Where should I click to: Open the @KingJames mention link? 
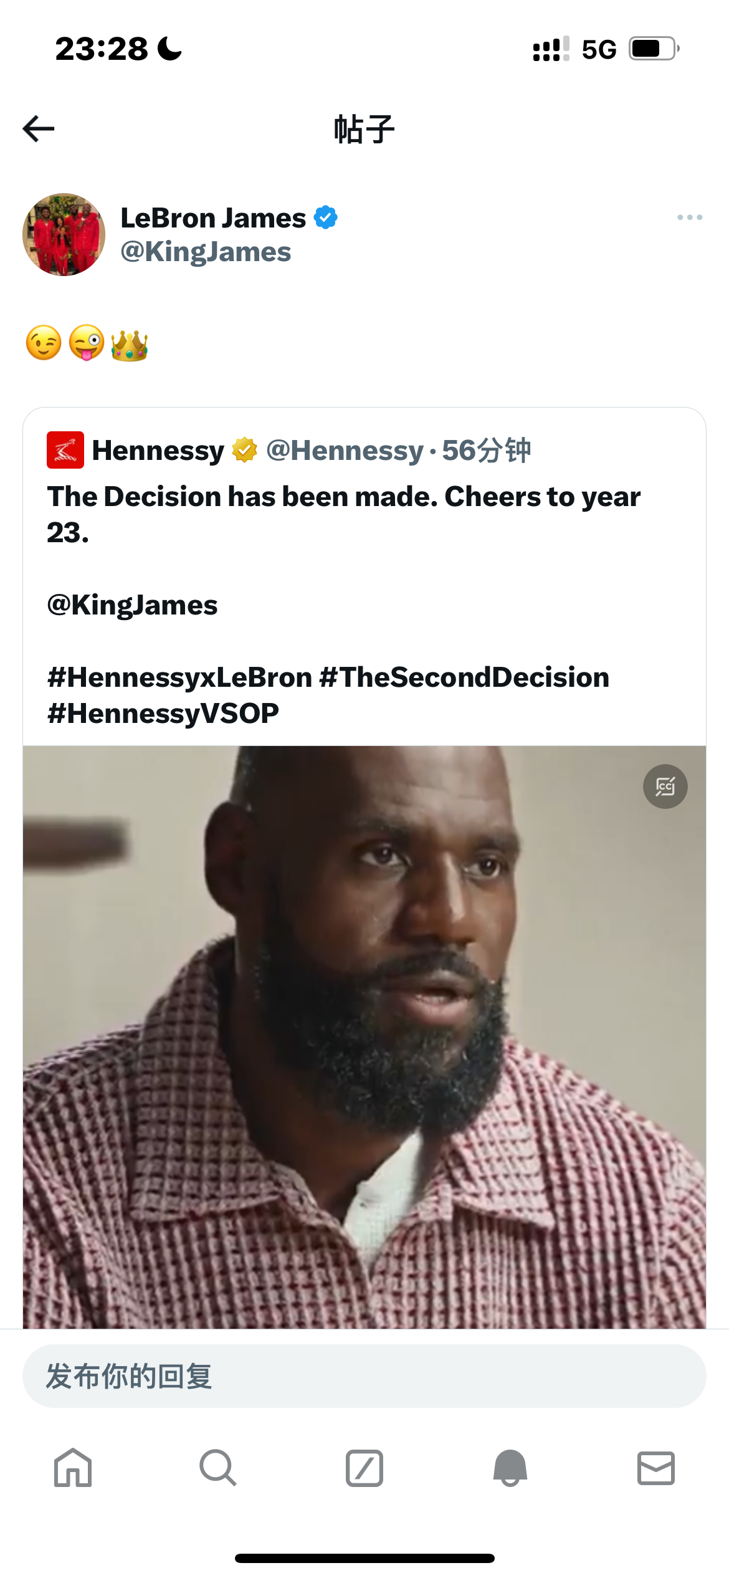click(x=132, y=605)
